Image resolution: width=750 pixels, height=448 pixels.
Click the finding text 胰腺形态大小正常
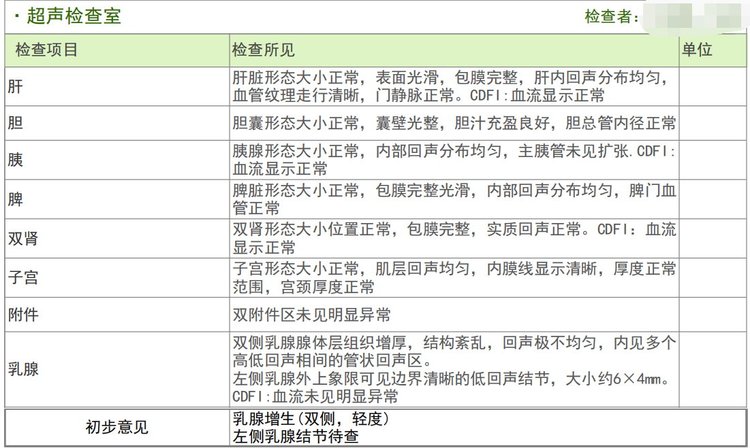click(296, 151)
